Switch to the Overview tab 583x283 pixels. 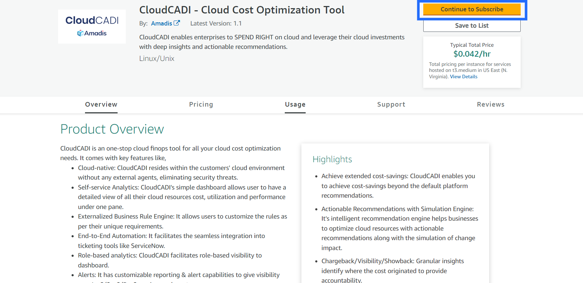pos(101,104)
